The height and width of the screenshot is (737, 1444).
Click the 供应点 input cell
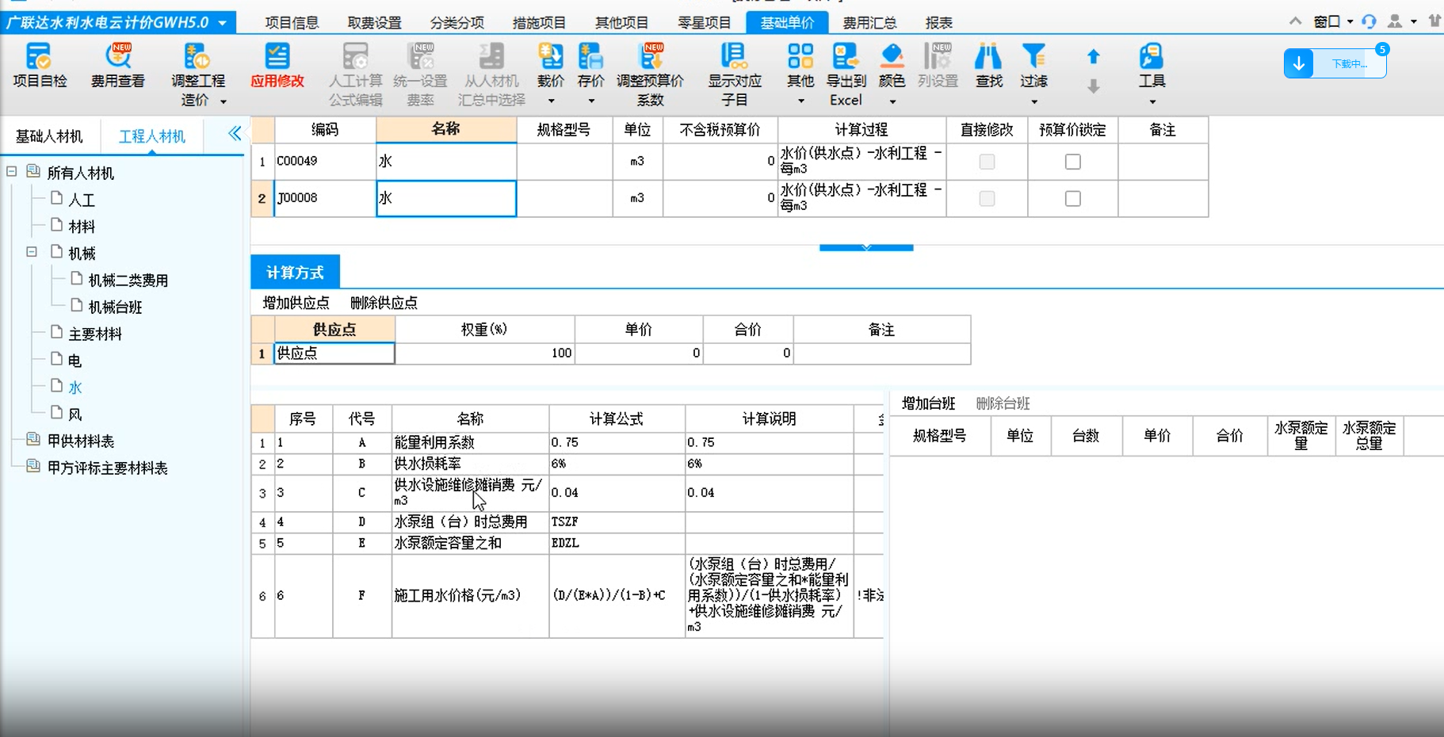pyautogui.click(x=334, y=353)
